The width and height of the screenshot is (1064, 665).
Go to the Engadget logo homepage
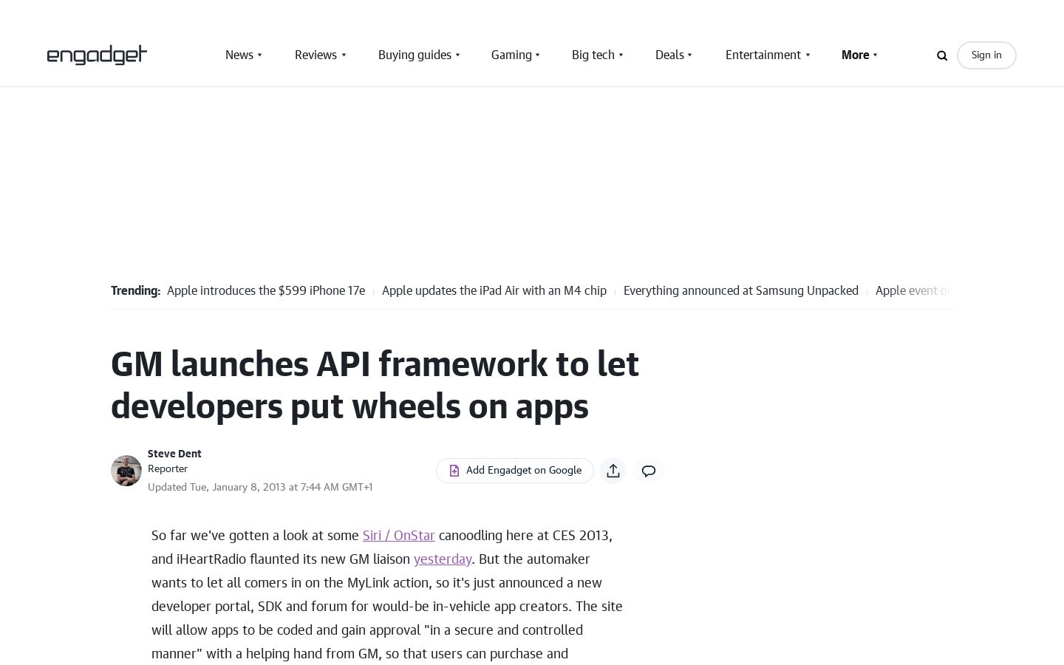(x=97, y=55)
